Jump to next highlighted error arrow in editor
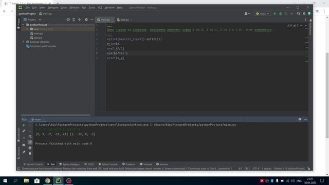The image size is (329, 185). click(x=306, y=25)
